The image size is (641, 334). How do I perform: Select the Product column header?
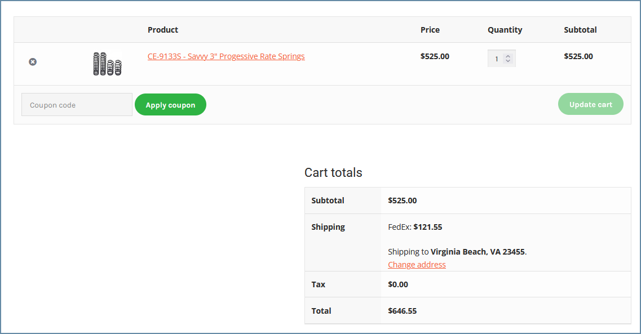click(163, 30)
